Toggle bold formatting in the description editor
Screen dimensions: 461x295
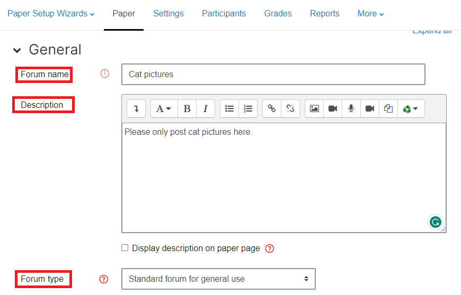pyautogui.click(x=187, y=108)
